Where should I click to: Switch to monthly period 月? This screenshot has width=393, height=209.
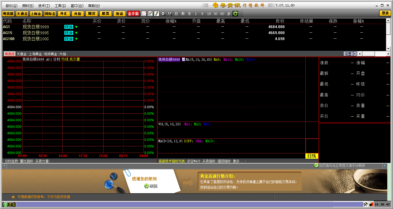pyautogui.click(x=189, y=14)
